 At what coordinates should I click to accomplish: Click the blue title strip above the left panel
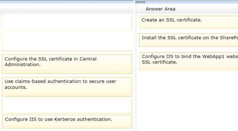click(67, 2)
